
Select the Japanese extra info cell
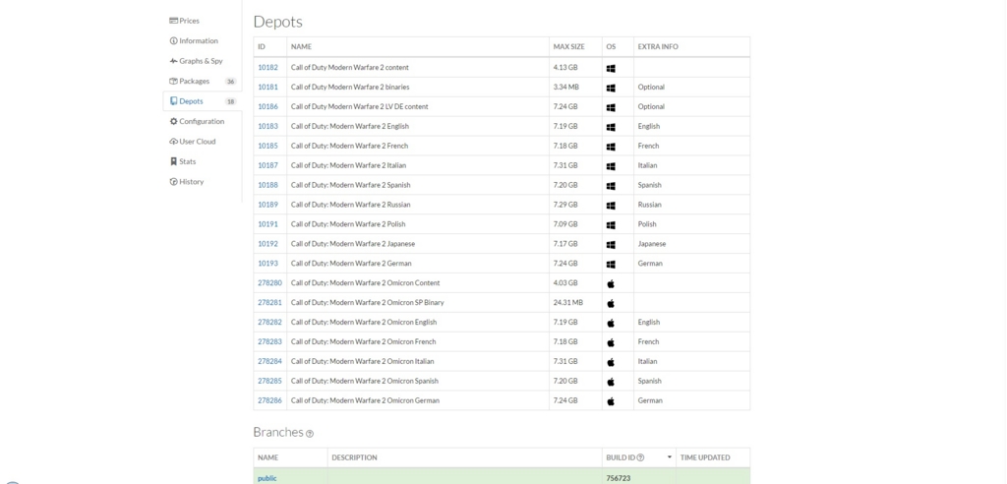coord(691,244)
